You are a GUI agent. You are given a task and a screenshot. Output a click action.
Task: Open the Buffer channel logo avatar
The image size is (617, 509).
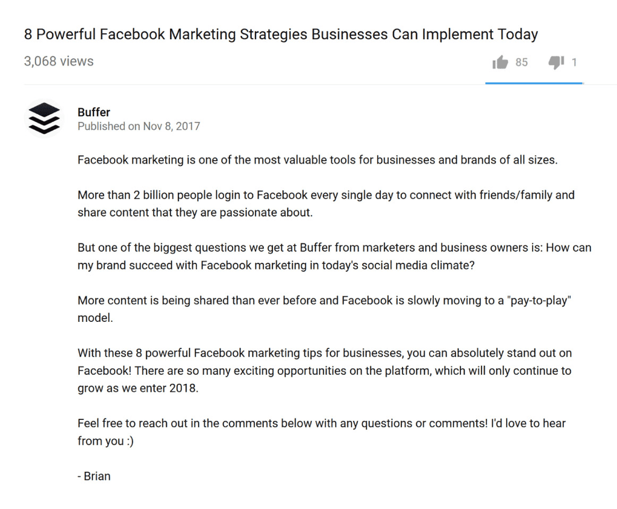(x=44, y=119)
